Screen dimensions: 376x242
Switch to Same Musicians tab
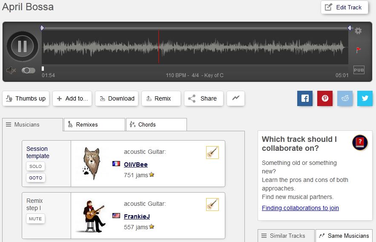(344, 236)
